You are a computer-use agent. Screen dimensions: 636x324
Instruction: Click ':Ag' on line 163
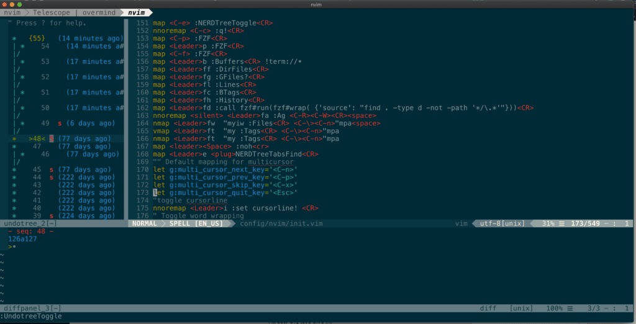(279, 115)
